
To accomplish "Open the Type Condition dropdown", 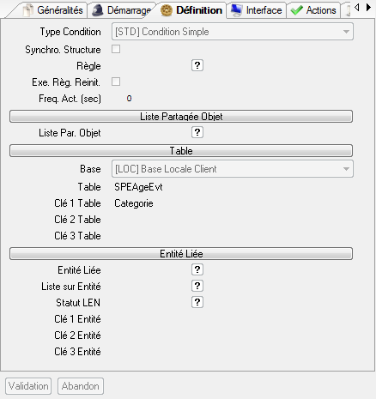I will click(233, 32).
